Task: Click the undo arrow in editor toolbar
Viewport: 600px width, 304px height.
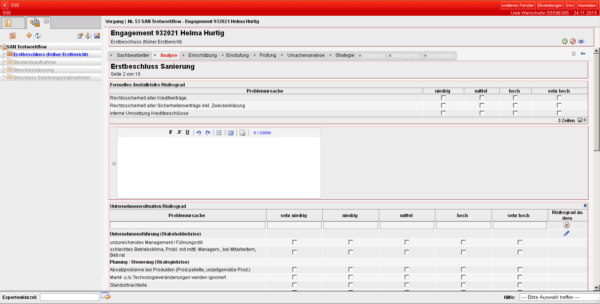Action: coord(199,133)
